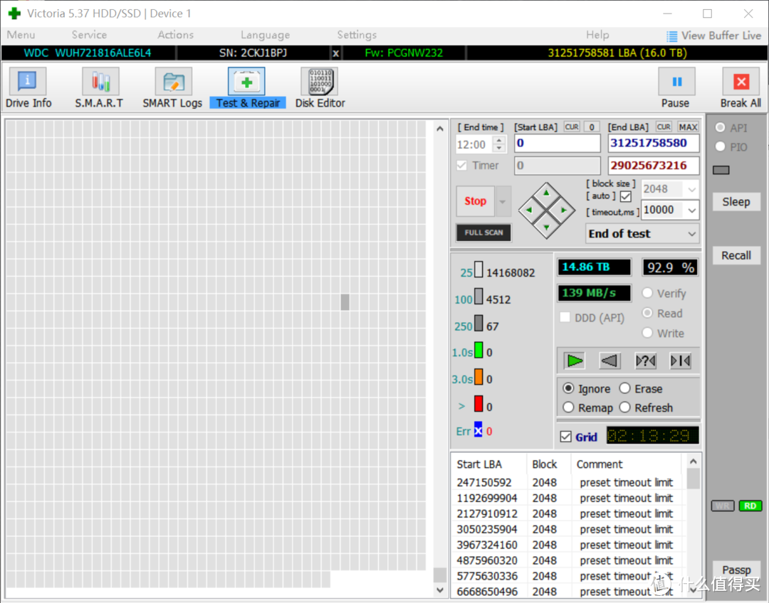The height and width of the screenshot is (603, 769).
Task: Click the random seek test button
Action: pos(645,361)
